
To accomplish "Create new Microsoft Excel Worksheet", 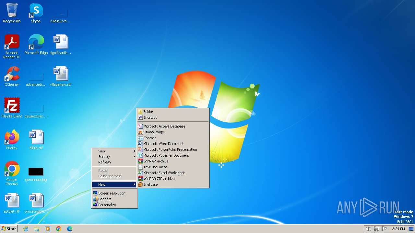I will pos(173,173).
